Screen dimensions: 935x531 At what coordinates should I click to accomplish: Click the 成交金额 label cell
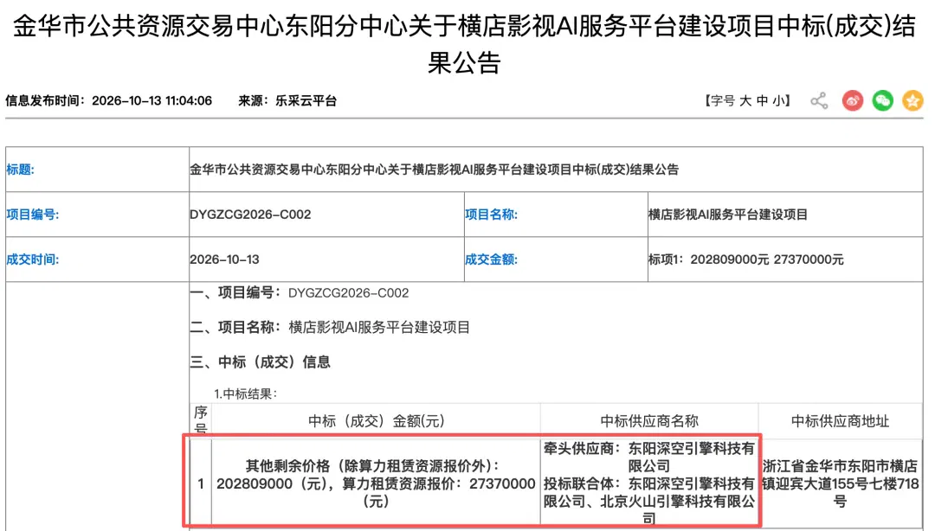coord(556,259)
